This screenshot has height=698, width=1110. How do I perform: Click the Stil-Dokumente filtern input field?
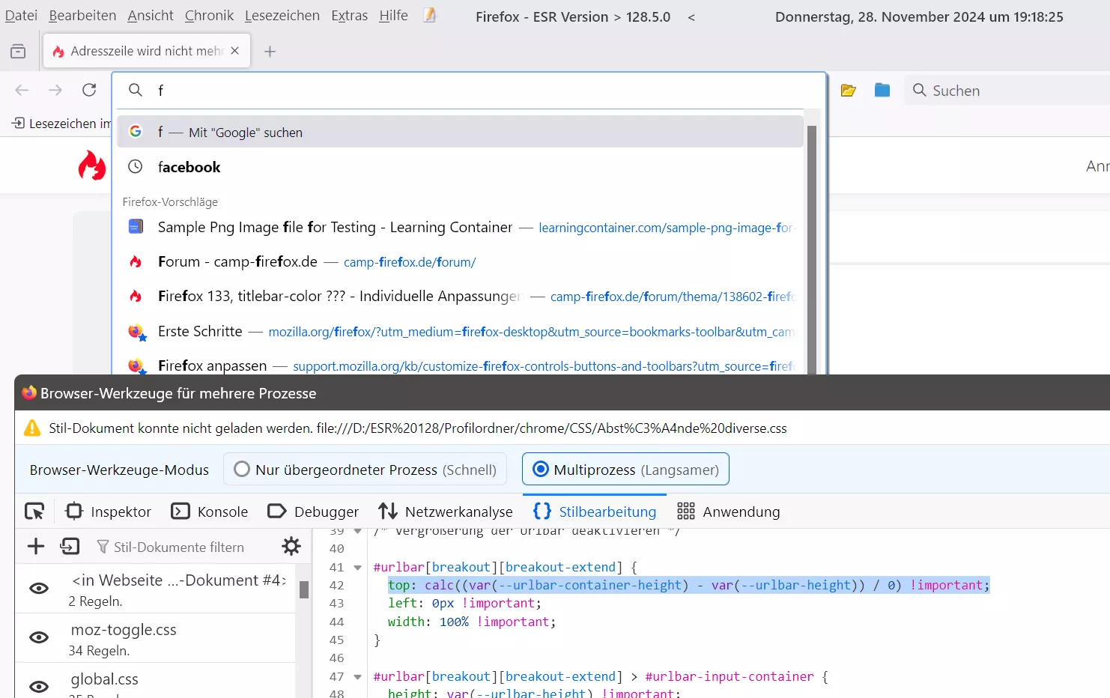click(178, 547)
